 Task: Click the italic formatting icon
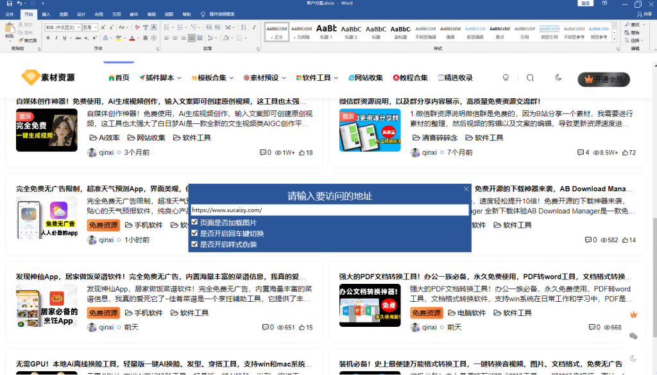pos(56,39)
